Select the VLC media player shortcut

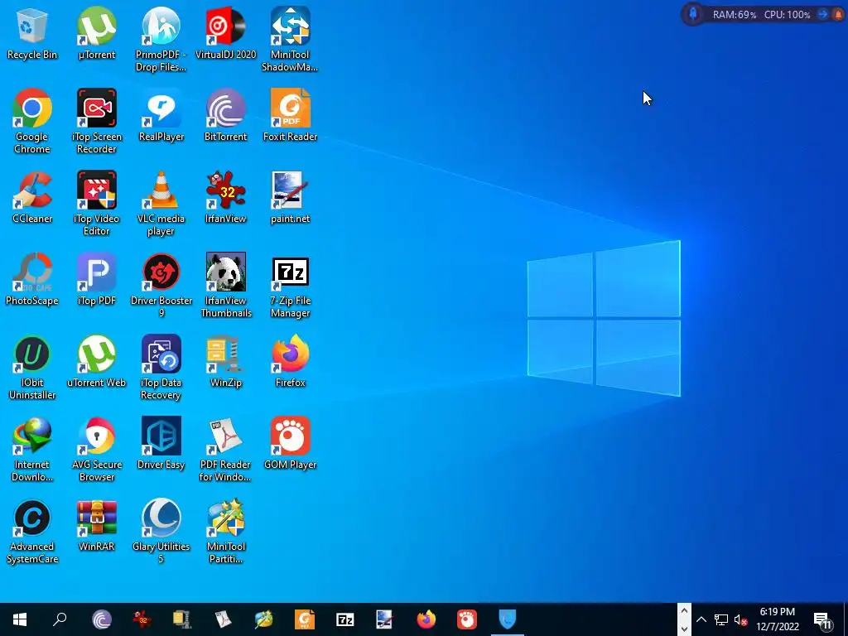click(x=161, y=204)
